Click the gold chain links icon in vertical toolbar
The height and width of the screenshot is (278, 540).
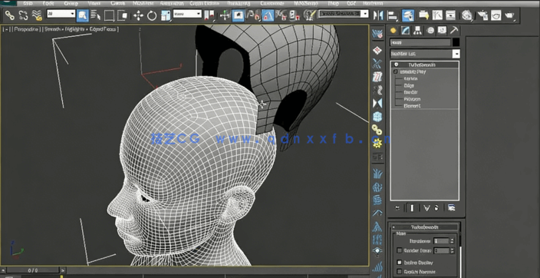click(x=377, y=130)
